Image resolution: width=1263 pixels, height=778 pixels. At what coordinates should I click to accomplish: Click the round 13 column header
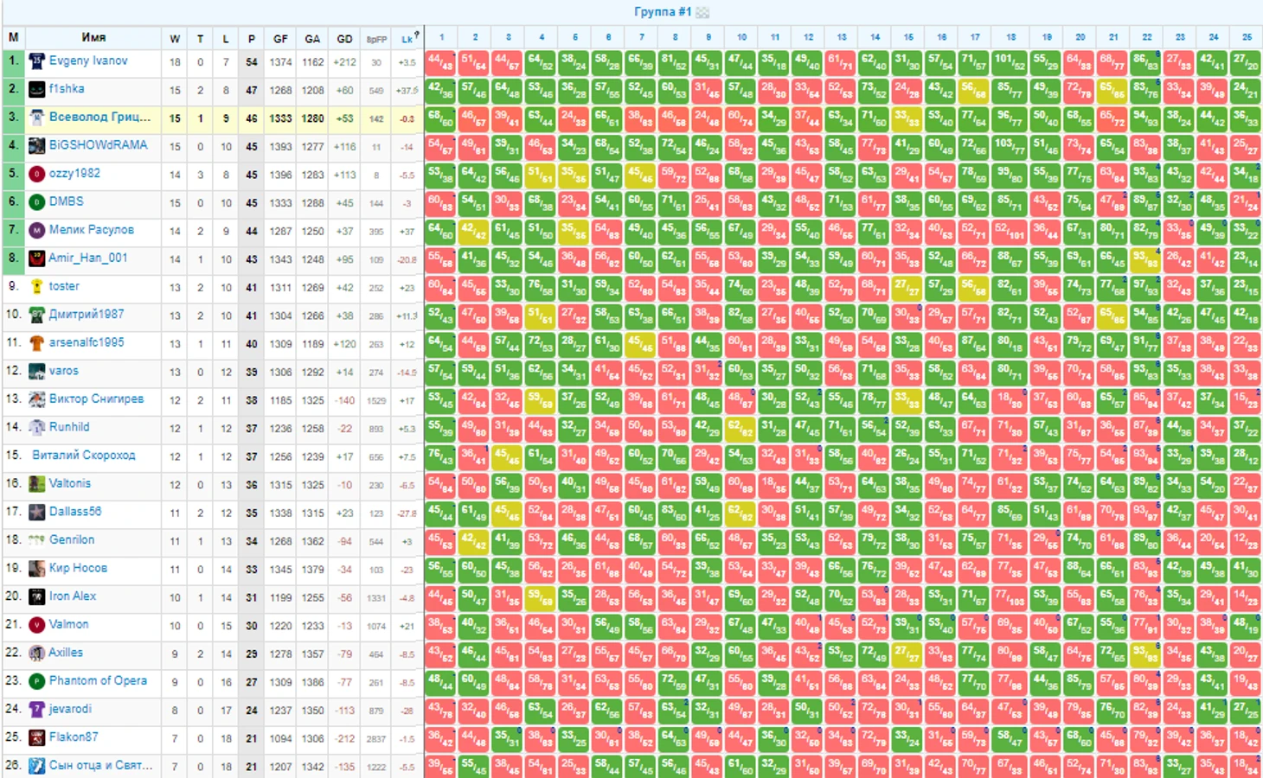tap(842, 37)
